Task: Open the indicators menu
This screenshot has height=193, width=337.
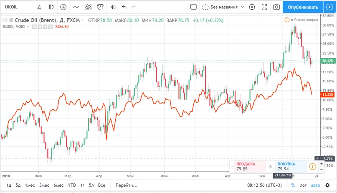Action: click(76, 7)
